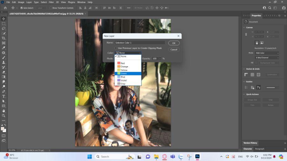Click the Opacity value field
The image size is (287, 161).
pos(155,59)
